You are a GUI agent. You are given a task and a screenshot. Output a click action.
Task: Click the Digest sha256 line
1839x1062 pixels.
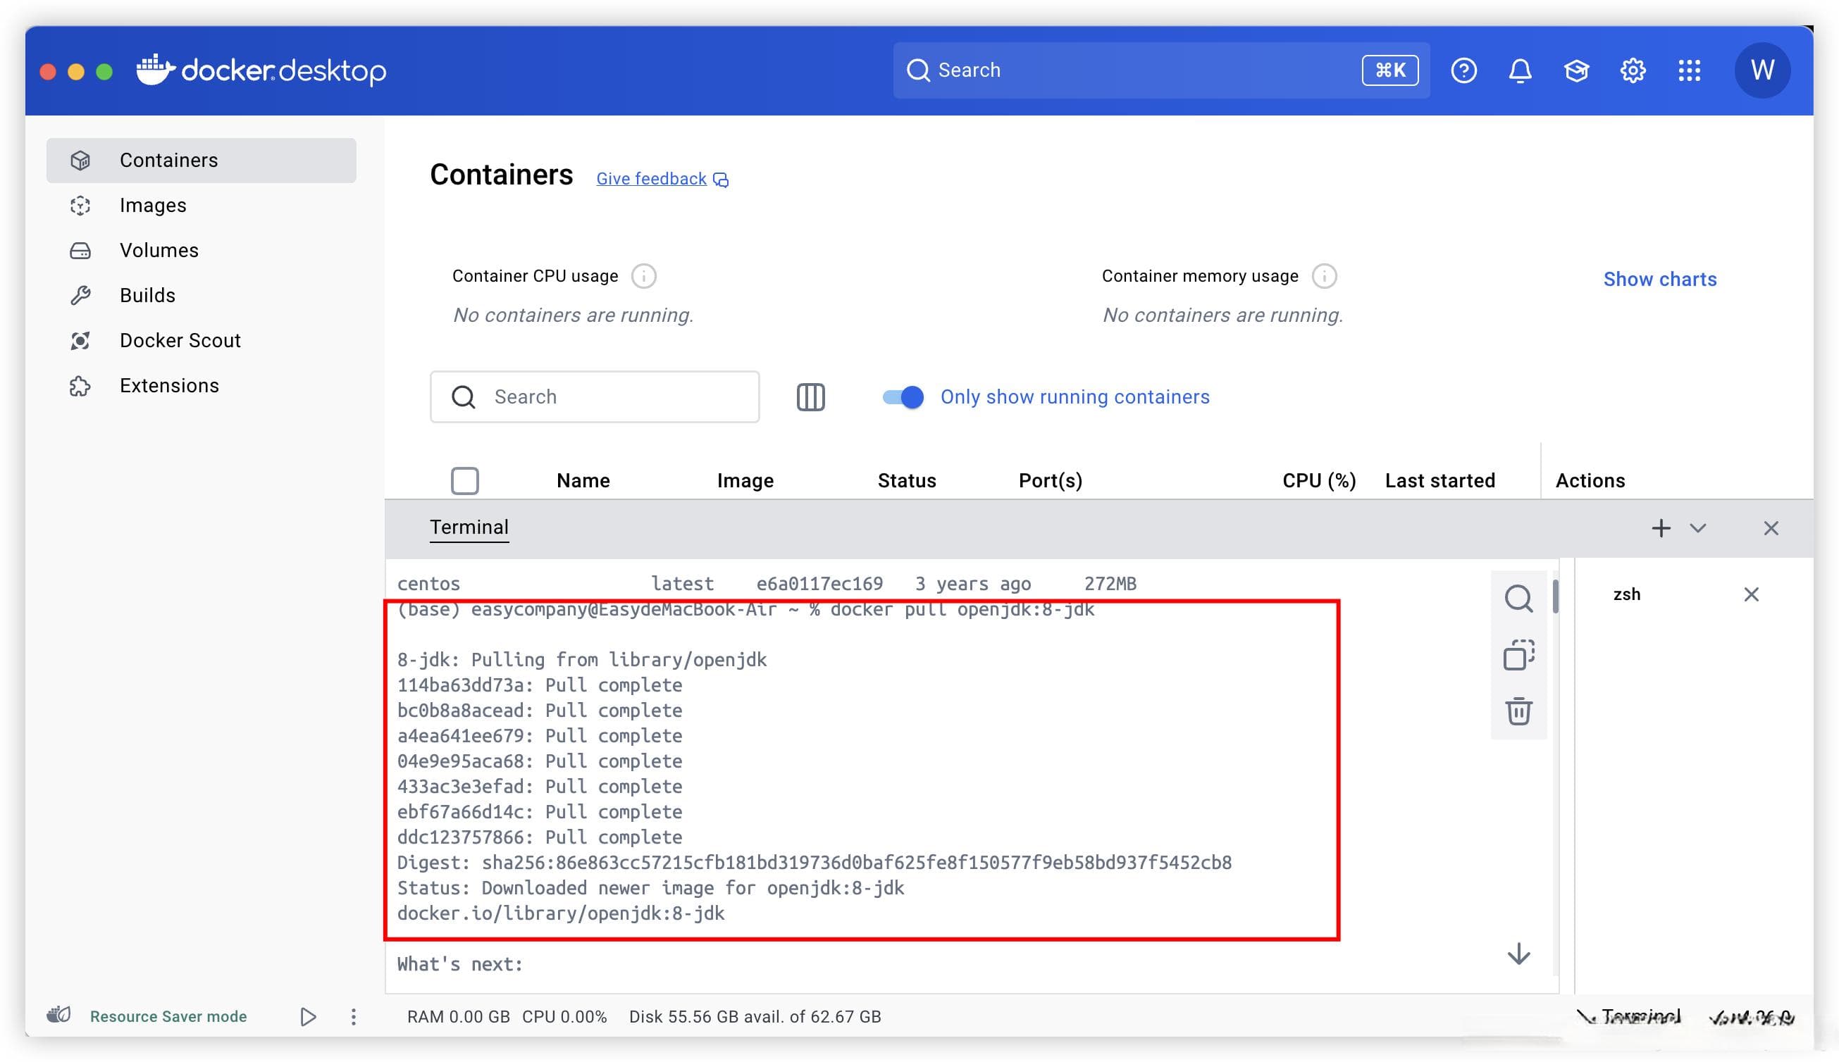[814, 862]
